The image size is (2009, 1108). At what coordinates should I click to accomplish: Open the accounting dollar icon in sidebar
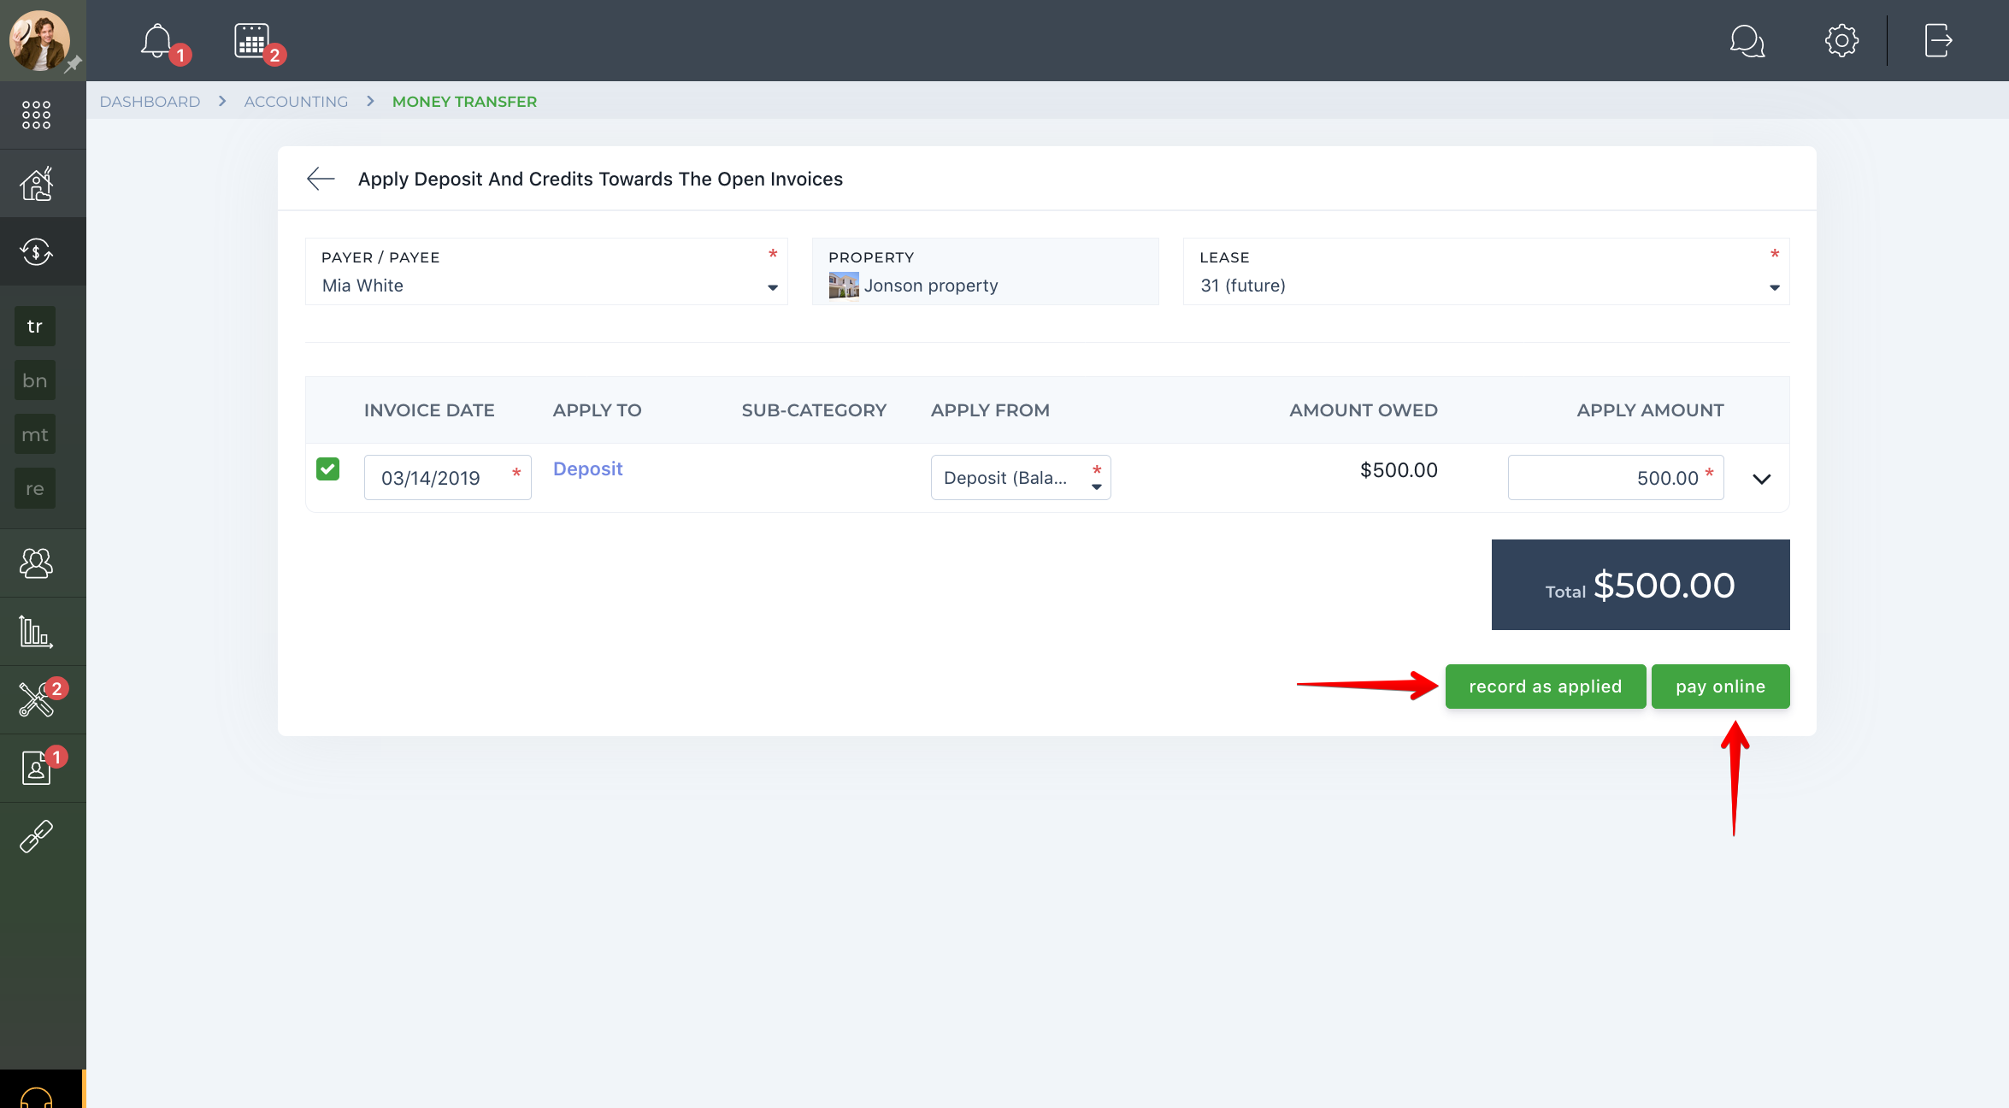point(36,251)
